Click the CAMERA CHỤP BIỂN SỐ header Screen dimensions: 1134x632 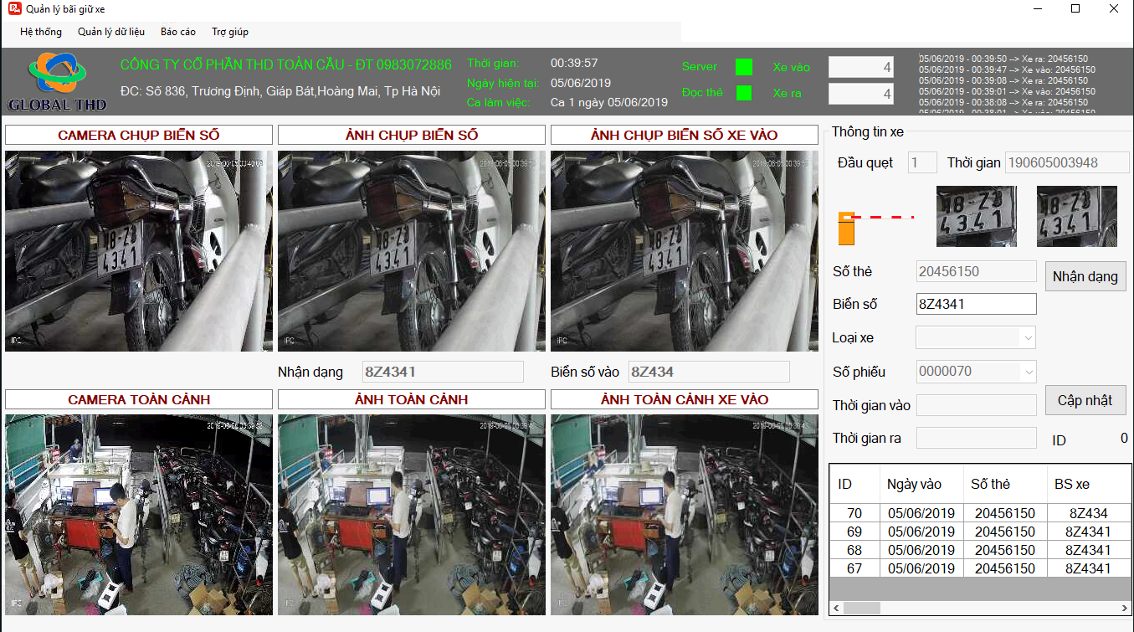click(x=139, y=135)
